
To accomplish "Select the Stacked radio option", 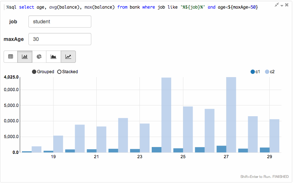I will pos(59,72).
